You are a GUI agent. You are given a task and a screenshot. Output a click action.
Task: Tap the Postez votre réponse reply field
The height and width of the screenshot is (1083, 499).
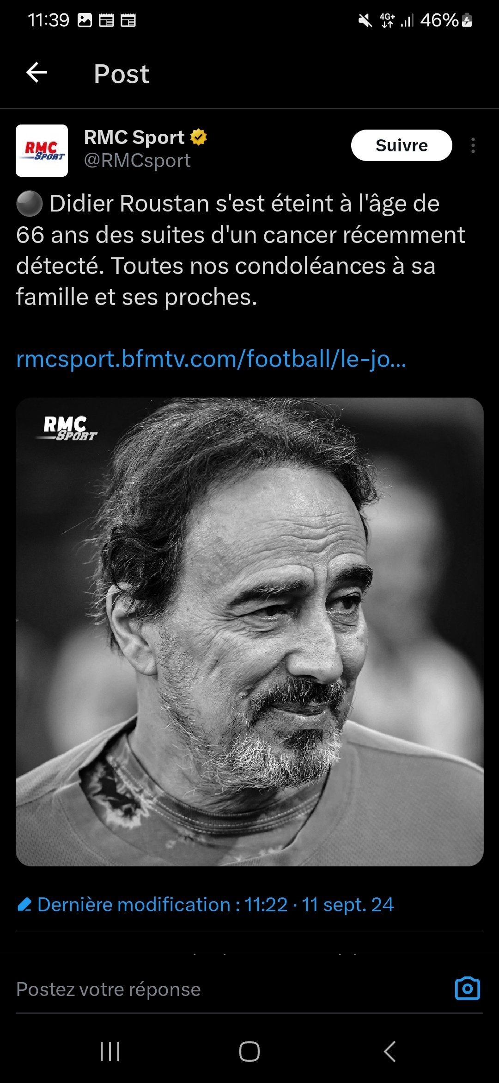click(x=231, y=990)
